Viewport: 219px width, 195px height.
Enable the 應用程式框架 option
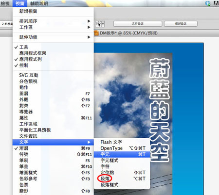[53, 53]
